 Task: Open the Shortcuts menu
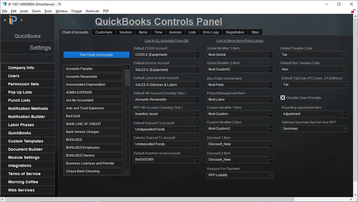point(92,11)
